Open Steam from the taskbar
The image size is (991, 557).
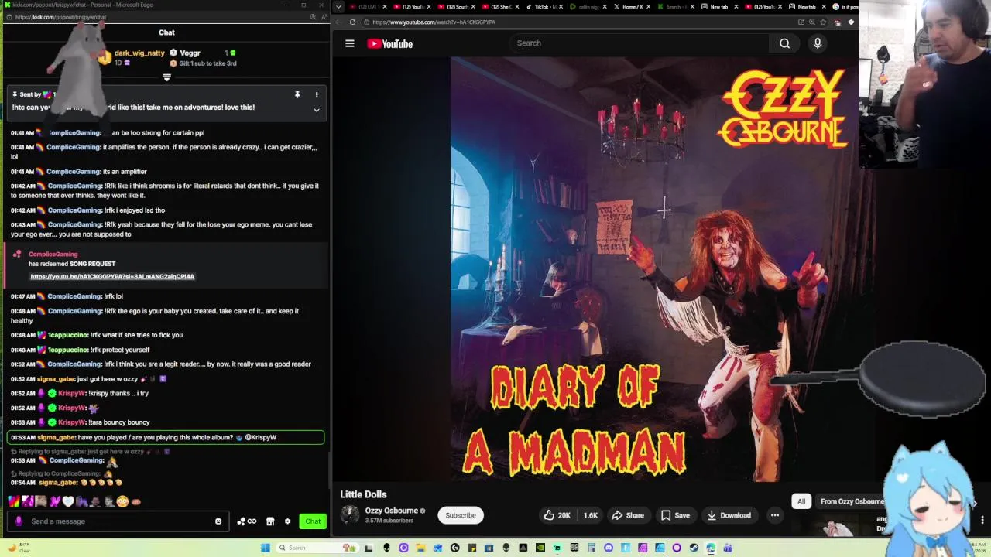694,548
